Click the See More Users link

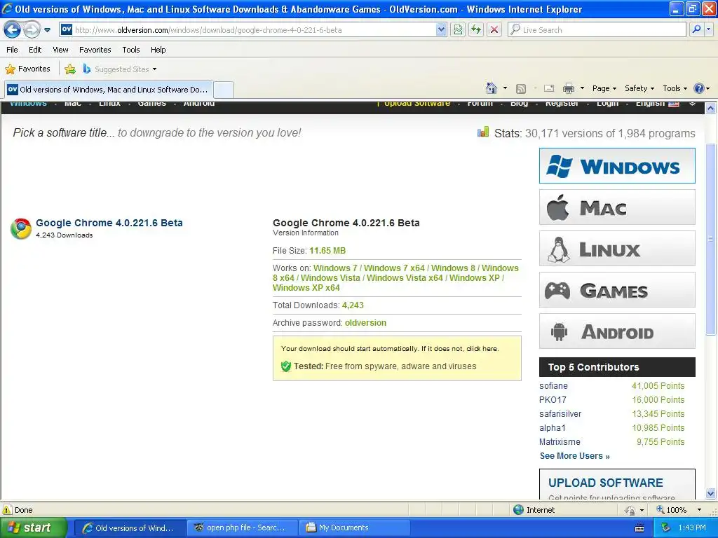(575, 456)
